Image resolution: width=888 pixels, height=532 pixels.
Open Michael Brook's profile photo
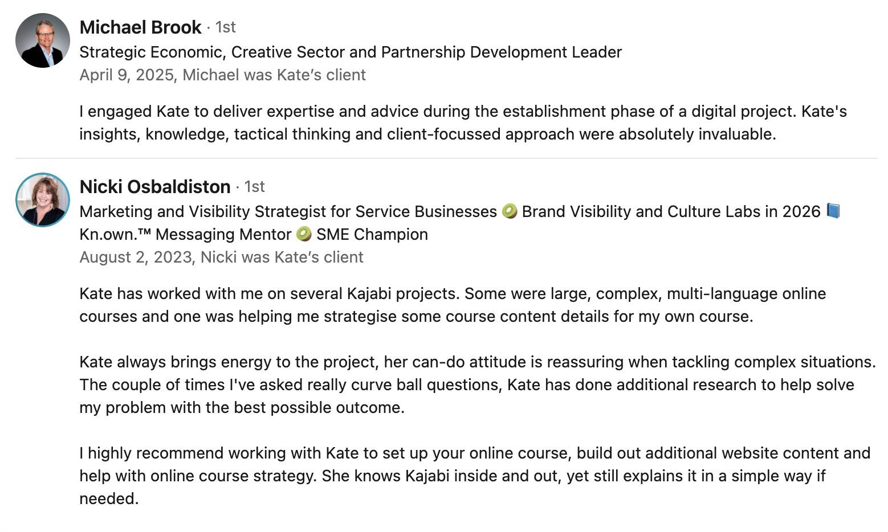coord(43,40)
